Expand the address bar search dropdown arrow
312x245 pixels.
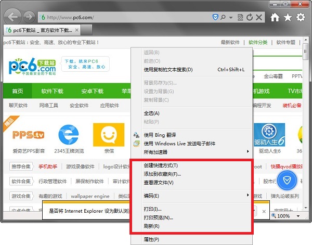coord(231,18)
